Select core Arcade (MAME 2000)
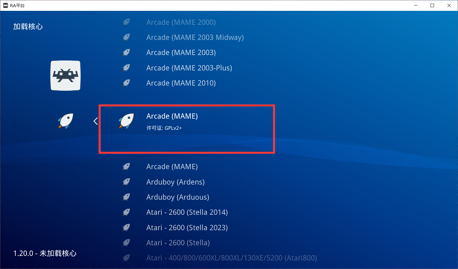 point(181,22)
